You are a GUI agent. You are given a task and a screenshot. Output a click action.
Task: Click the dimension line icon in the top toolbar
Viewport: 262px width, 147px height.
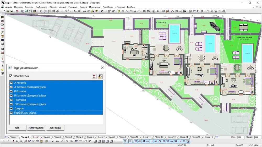tap(85, 11)
